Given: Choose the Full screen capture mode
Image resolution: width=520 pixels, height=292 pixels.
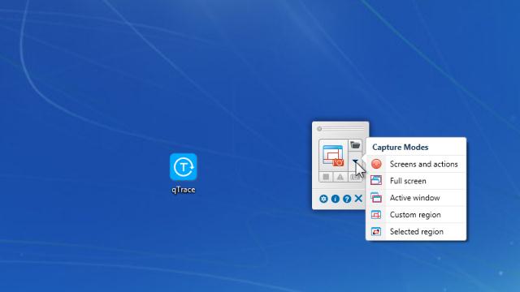Looking at the screenshot, I should point(416,181).
